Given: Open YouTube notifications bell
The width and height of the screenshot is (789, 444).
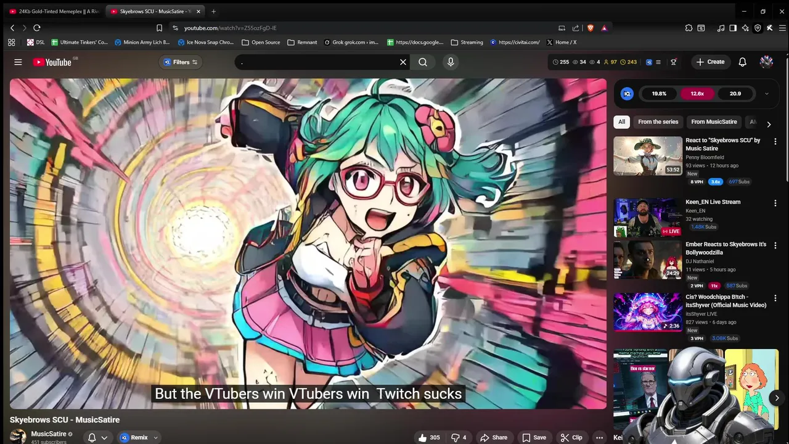Looking at the screenshot, I should pos(743,62).
